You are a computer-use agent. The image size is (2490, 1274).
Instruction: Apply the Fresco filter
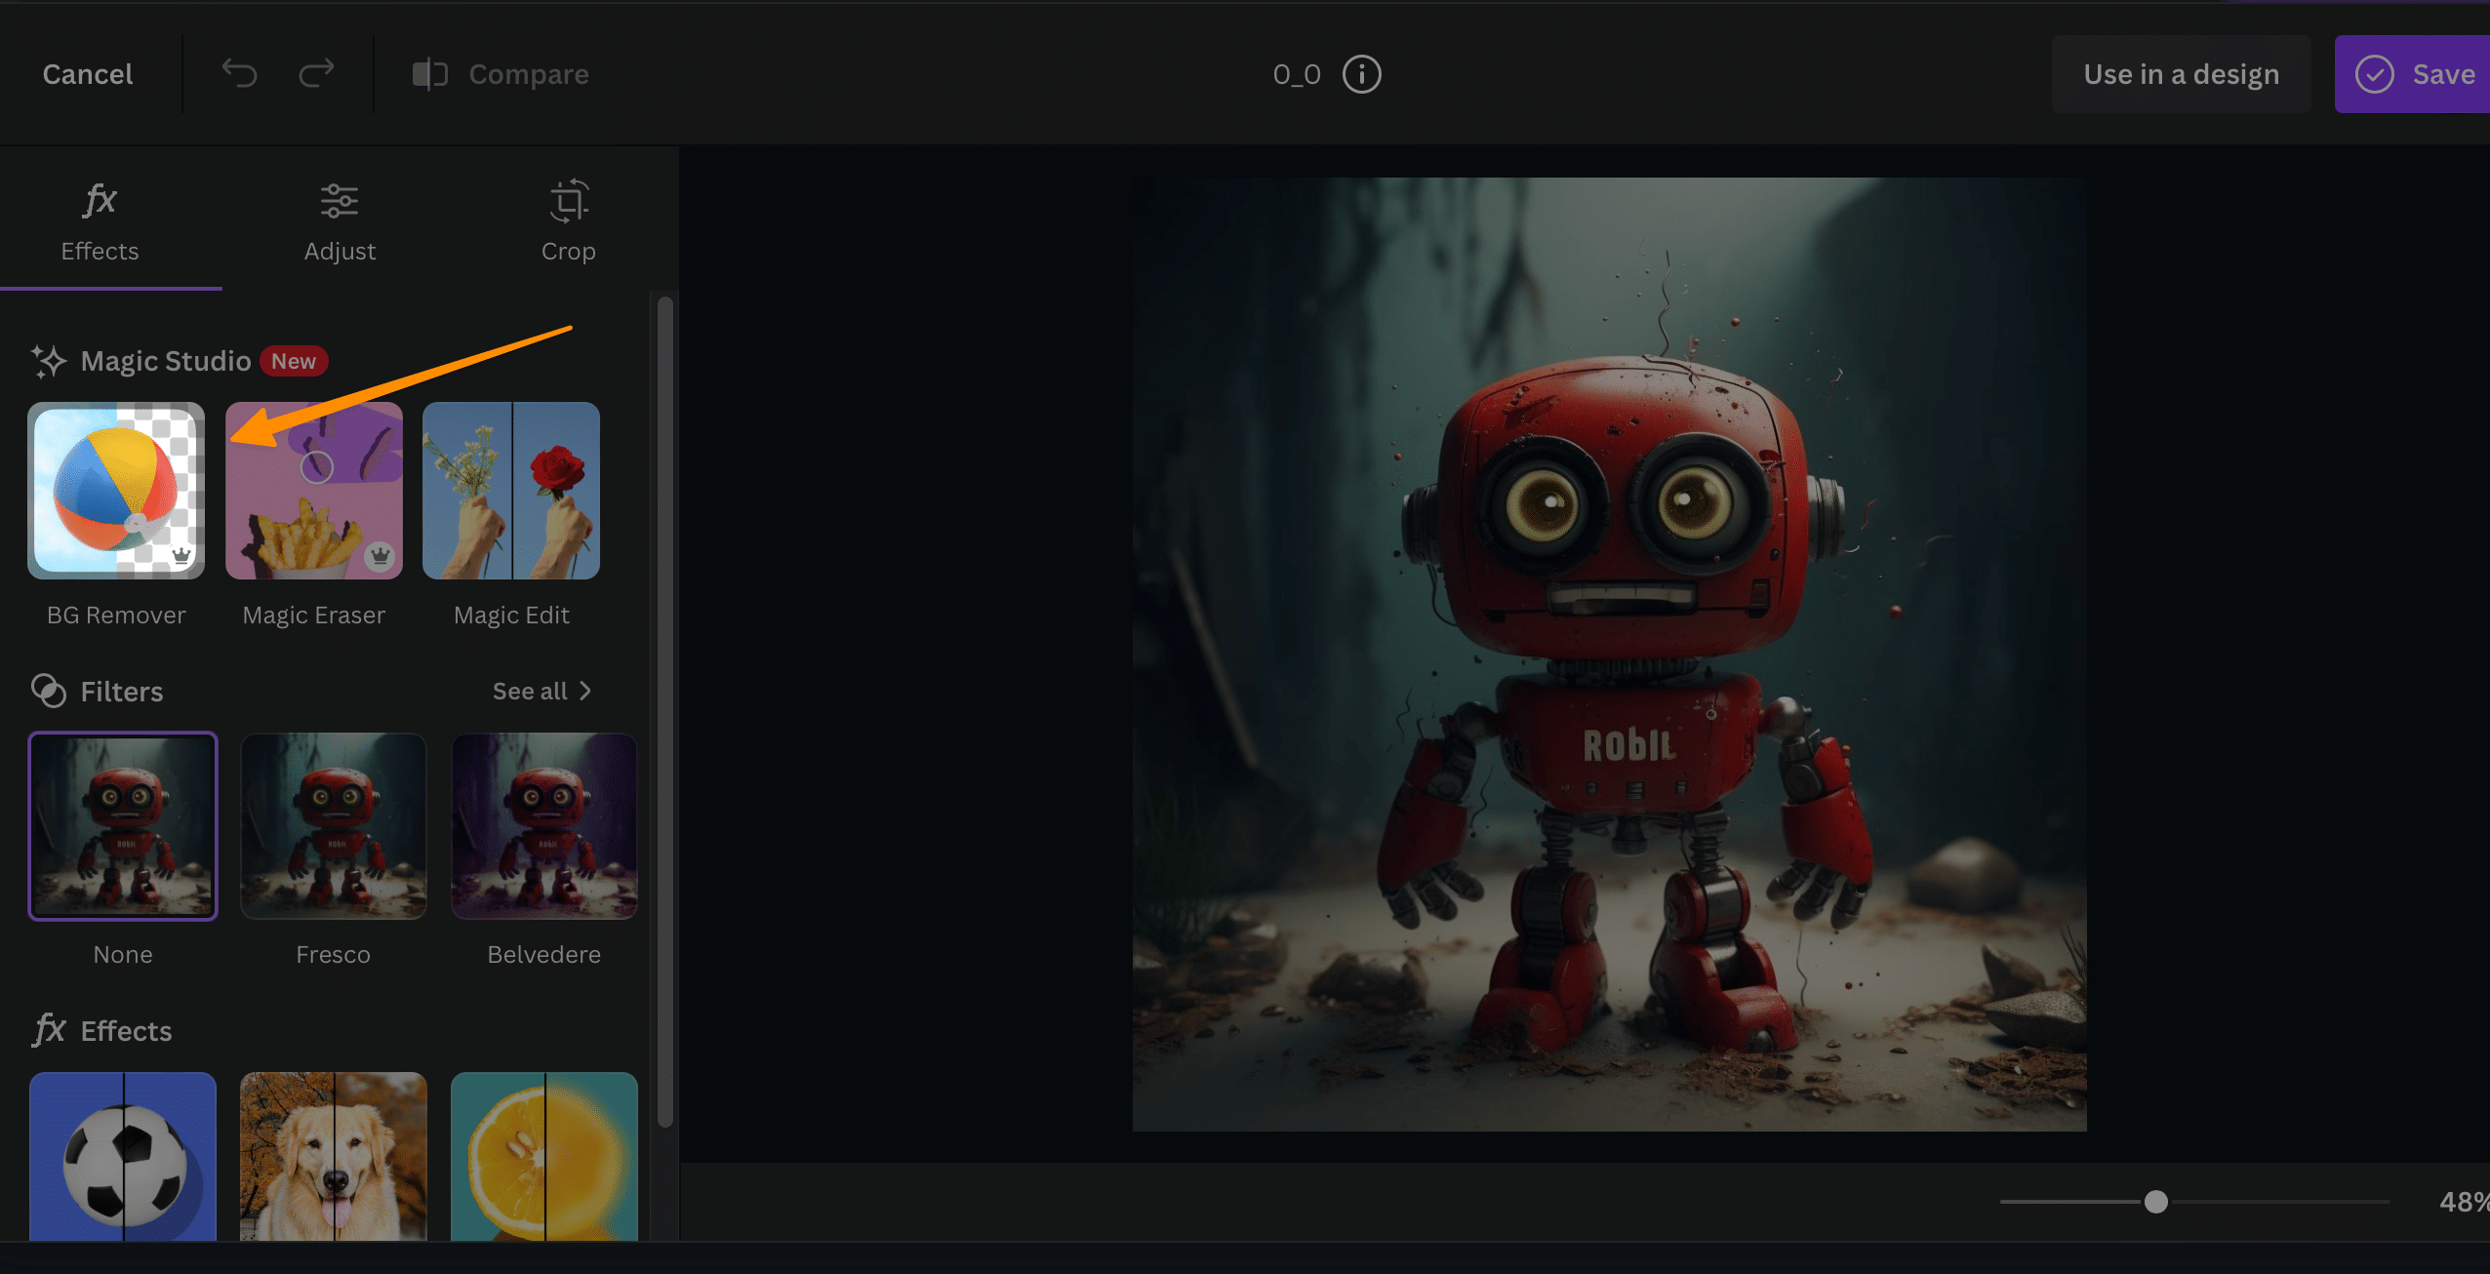334,826
